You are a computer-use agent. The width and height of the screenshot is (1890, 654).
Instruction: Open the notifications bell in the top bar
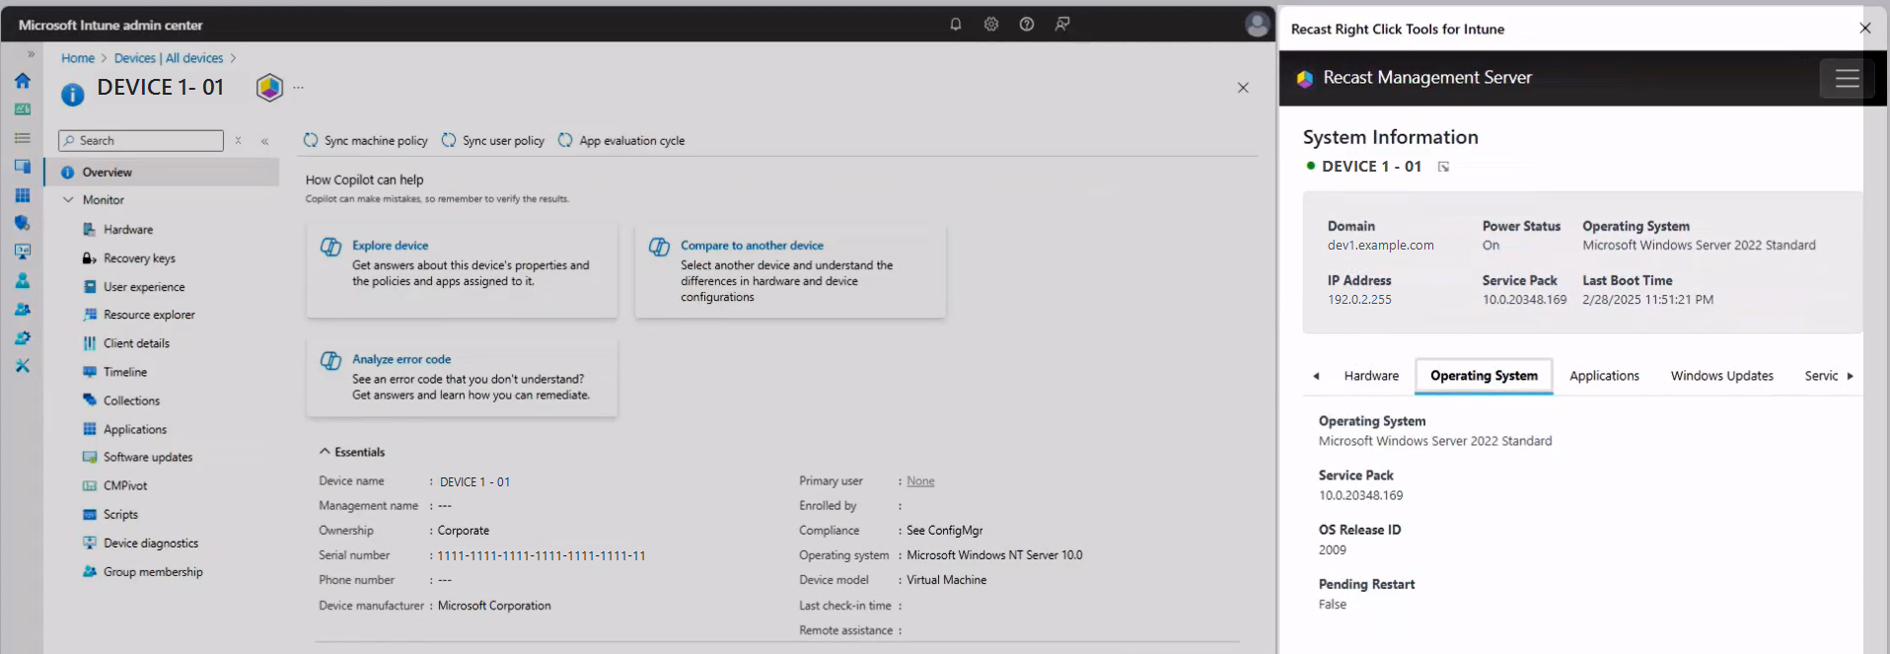click(956, 25)
